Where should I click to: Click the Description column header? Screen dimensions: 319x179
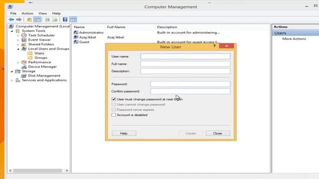coord(167,27)
